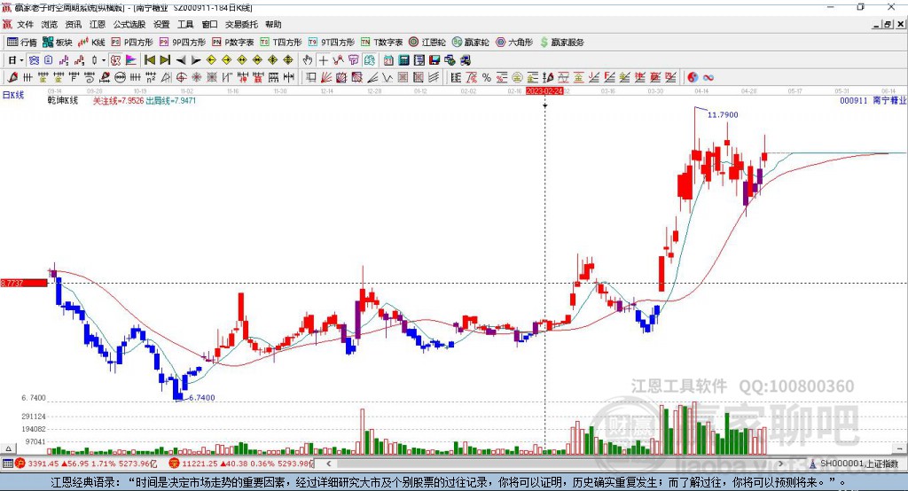Click the 6.7400 low price label
Image resolution: width=908 pixels, height=491 pixels.
click(x=202, y=398)
